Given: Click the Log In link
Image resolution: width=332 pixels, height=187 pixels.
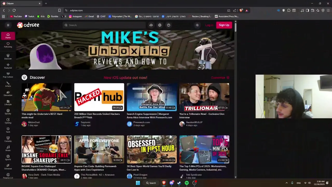Looking at the screenshot, I should tap(209, 25).
